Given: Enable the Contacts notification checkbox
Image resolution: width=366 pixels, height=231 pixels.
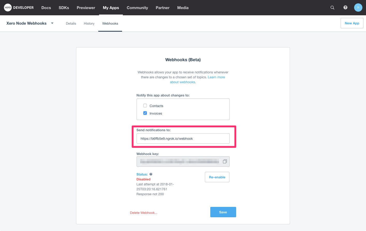Looking at the screenshot, I should click(x=145, y=106).
